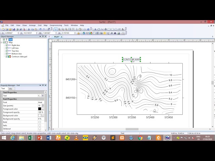Screen dimensions: 215x161
Task: Uncheck the Top Axis visibility box
Action: [x=7, y=51]
